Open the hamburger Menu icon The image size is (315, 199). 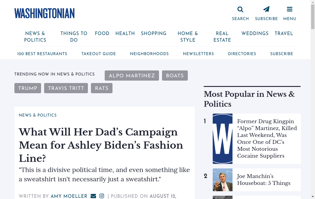[x=289, y=9]
